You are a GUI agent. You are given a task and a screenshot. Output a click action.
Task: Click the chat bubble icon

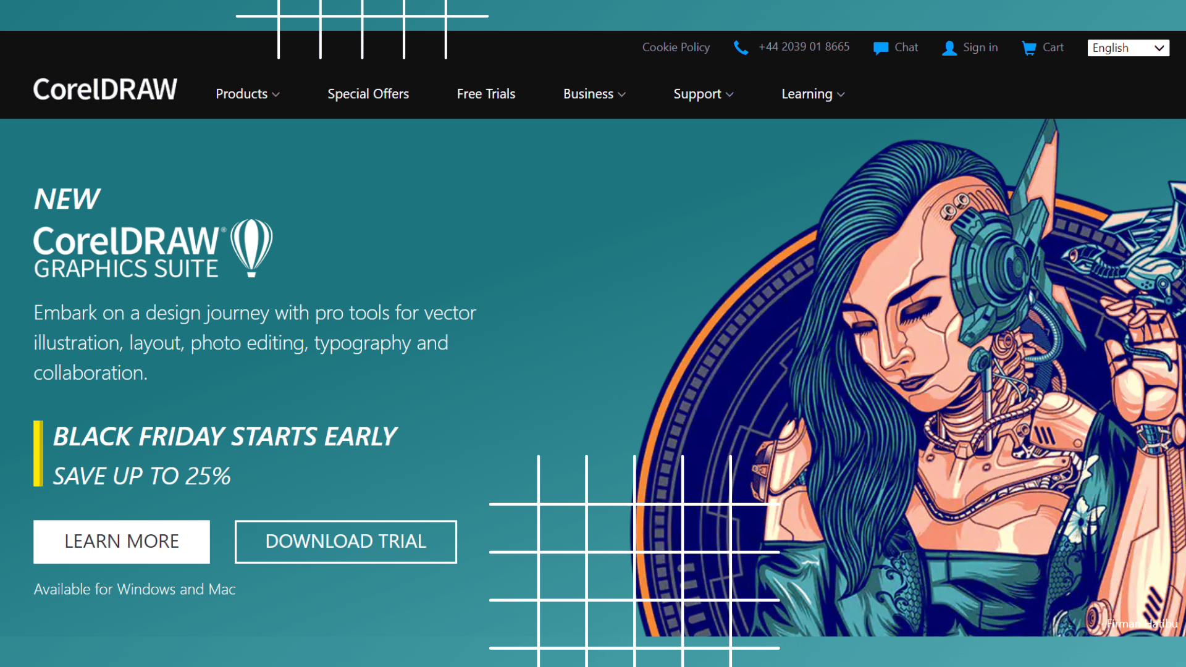tap(880, 47)
